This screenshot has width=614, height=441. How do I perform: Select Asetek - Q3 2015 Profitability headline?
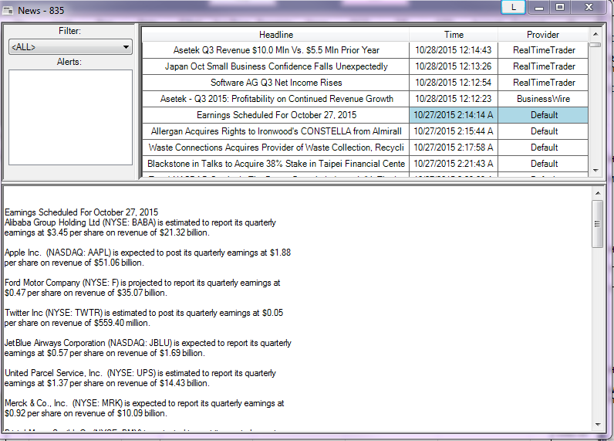(x=275, y=99)
